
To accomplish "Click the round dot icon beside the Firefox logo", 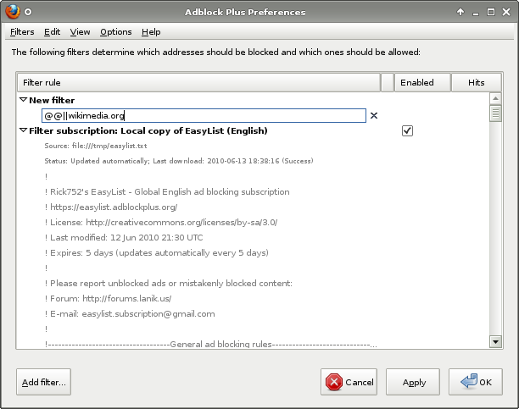I will (x=28, y=12).
